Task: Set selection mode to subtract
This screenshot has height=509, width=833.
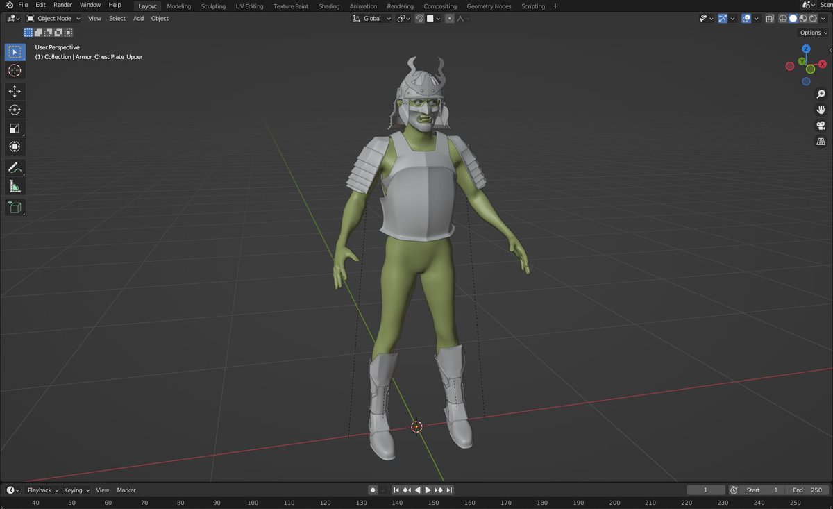Action: point(48,33)
